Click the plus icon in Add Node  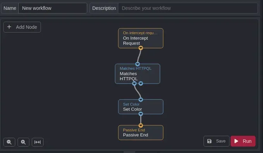point(9,27)
